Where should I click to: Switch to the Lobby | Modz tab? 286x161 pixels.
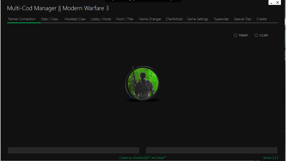(x=101, y=19)
